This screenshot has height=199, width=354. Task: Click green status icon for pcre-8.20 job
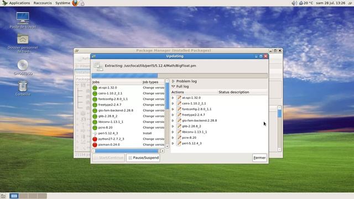coord(95,128)
